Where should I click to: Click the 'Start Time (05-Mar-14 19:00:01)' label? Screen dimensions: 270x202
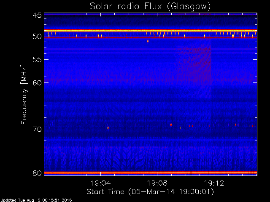tap(150, 192)
